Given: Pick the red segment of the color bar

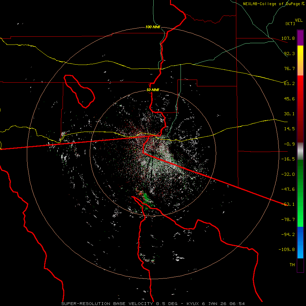Looking at the screenshot, I should [300, 109].
